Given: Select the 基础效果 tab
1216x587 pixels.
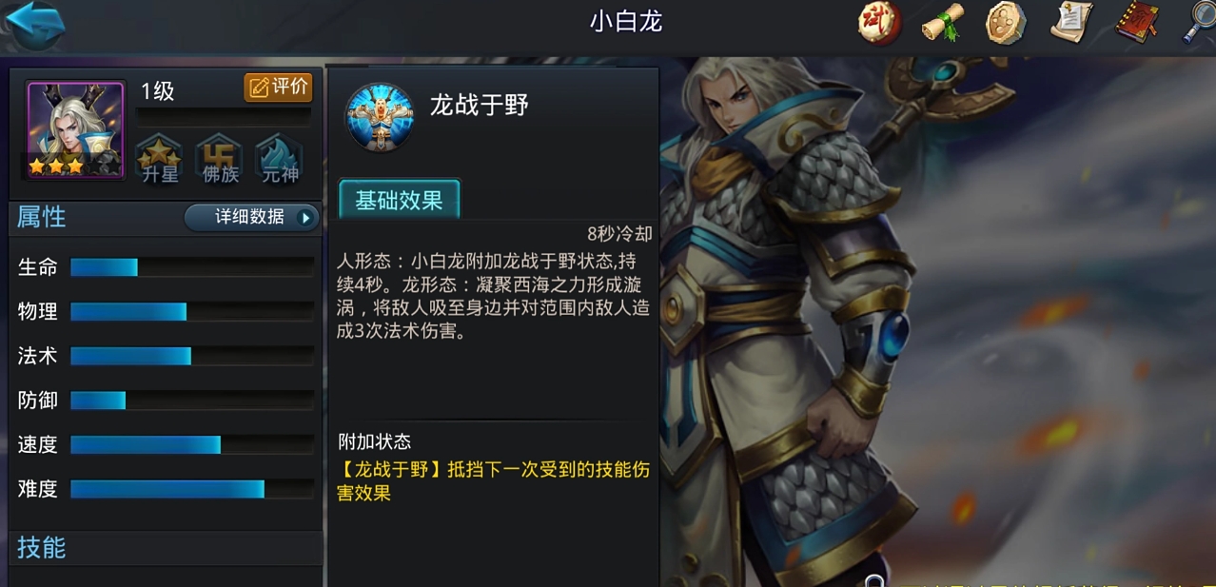Looking at the screenshot, I should point(399,201).
